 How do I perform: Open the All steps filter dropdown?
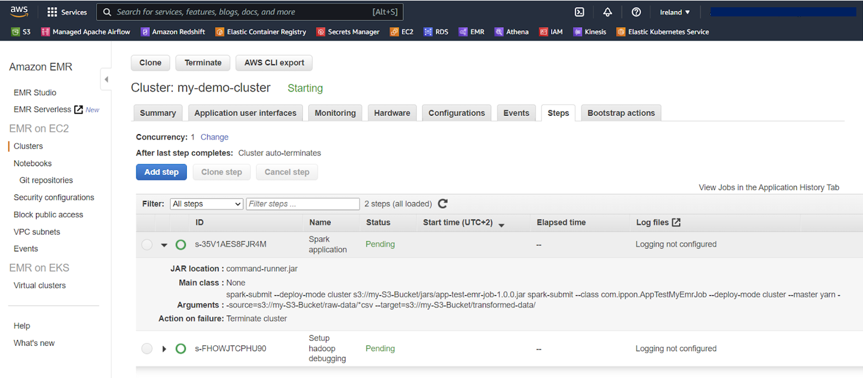click(206, 204)
